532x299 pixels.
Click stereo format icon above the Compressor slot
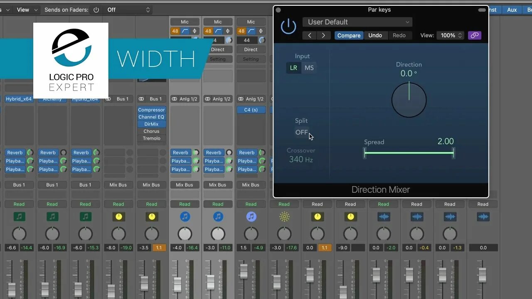142,99
